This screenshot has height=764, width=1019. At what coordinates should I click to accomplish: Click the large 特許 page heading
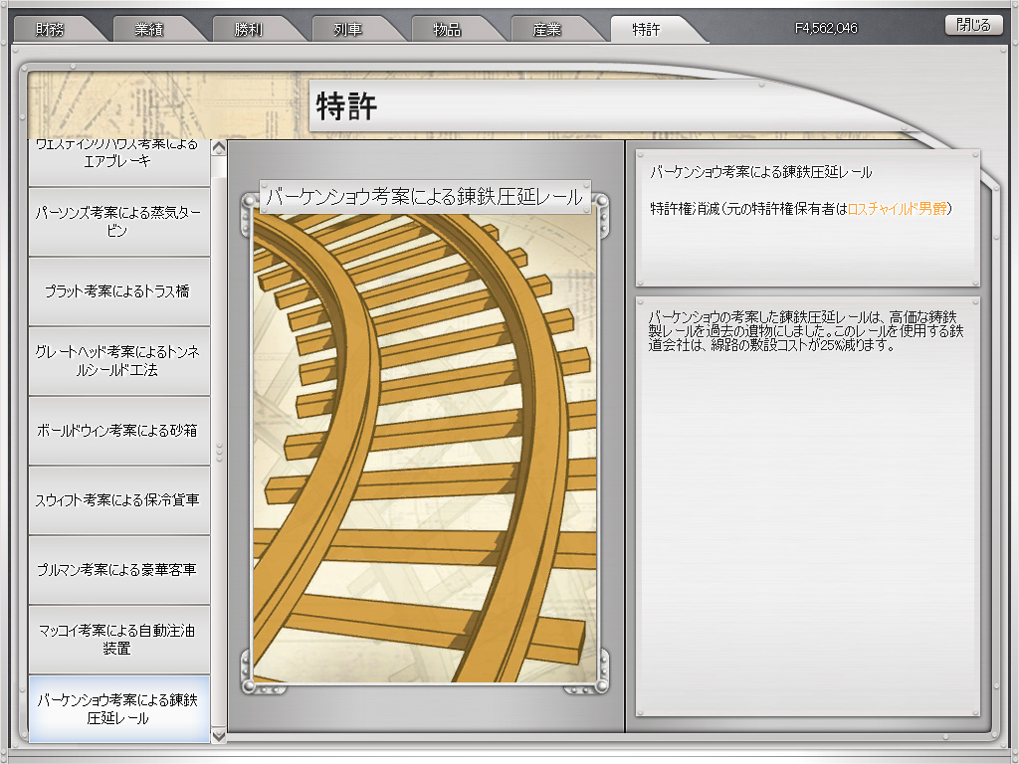pyautogui.click(x=346, y=105)
